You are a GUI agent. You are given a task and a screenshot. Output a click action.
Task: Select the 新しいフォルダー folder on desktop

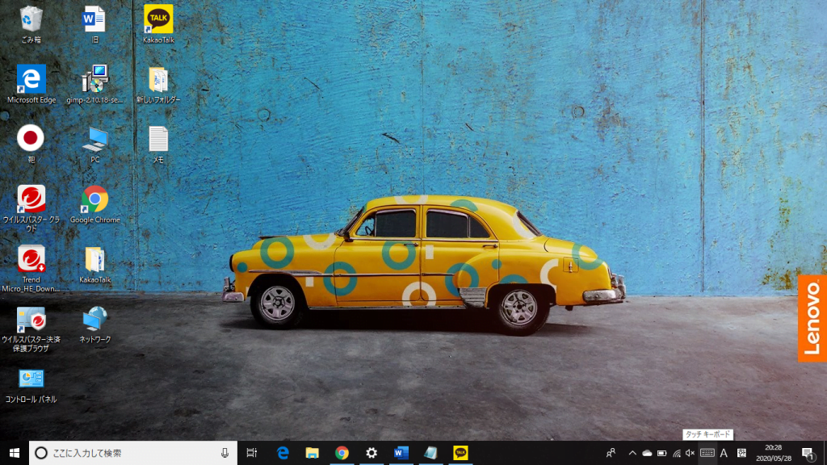[158, 80]
